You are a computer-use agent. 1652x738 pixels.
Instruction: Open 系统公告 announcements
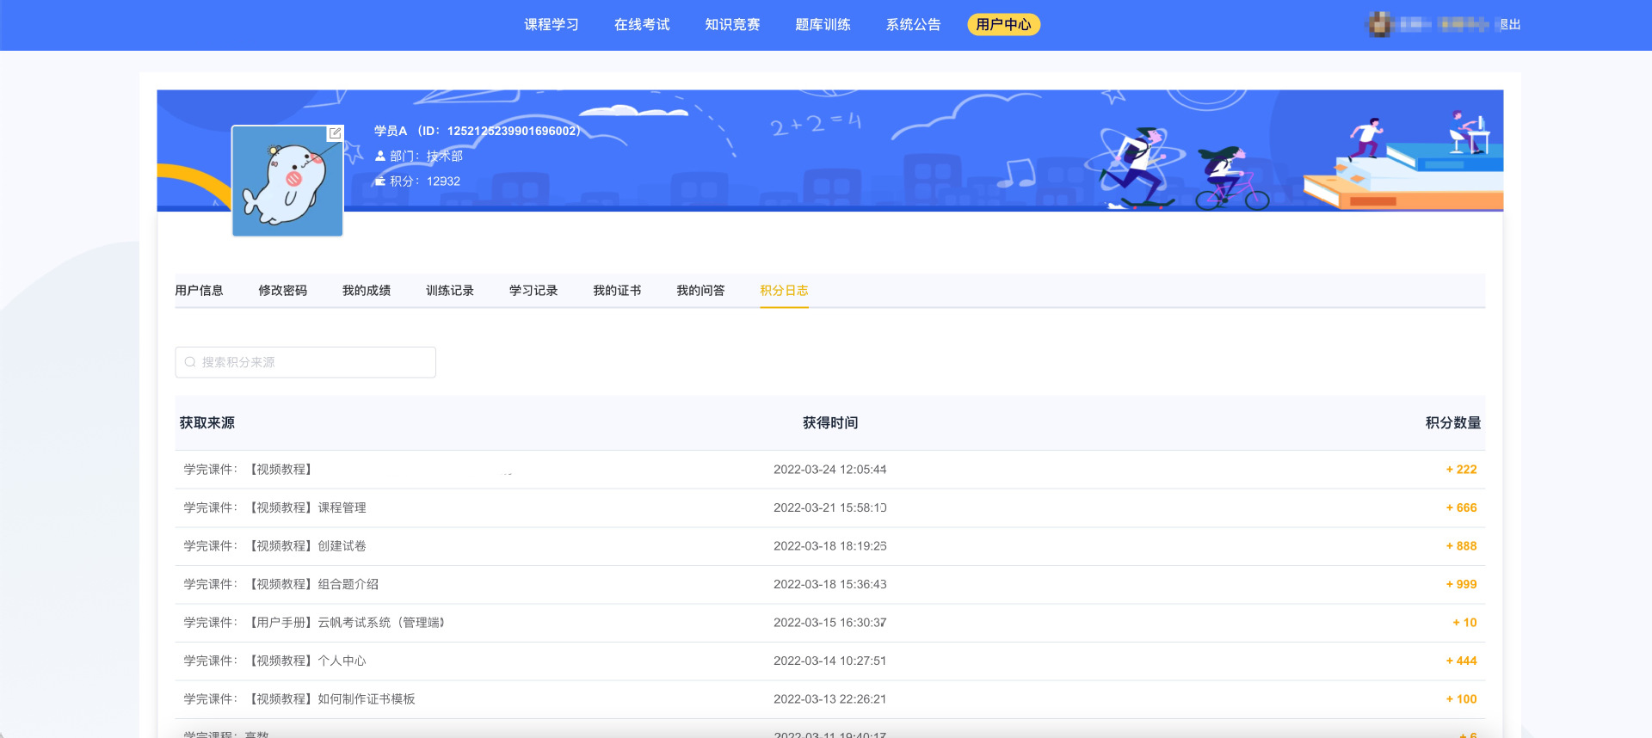click(x=913, y=25)
